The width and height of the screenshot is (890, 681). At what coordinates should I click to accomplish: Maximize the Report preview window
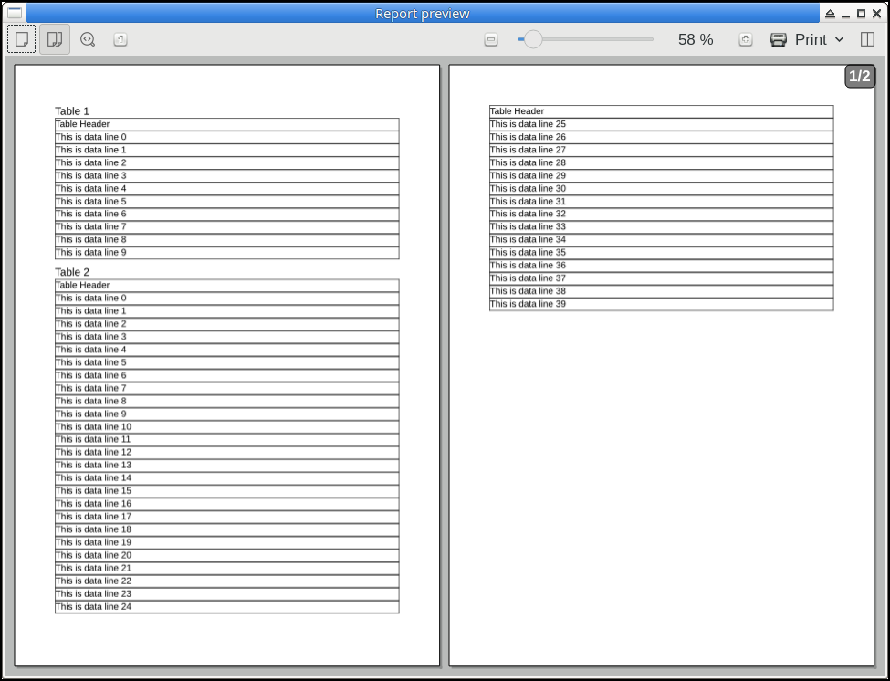pyautogui.click(x=861, y=14)
